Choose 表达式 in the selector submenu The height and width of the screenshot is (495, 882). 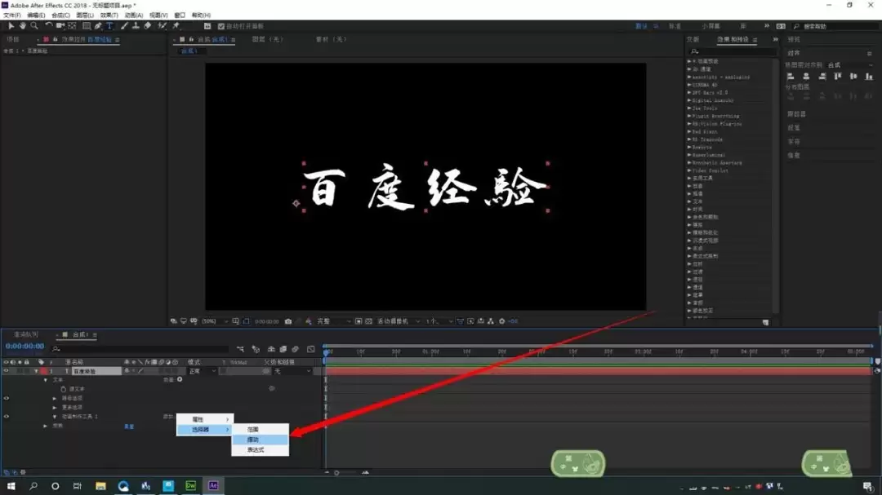pos(261,450)
